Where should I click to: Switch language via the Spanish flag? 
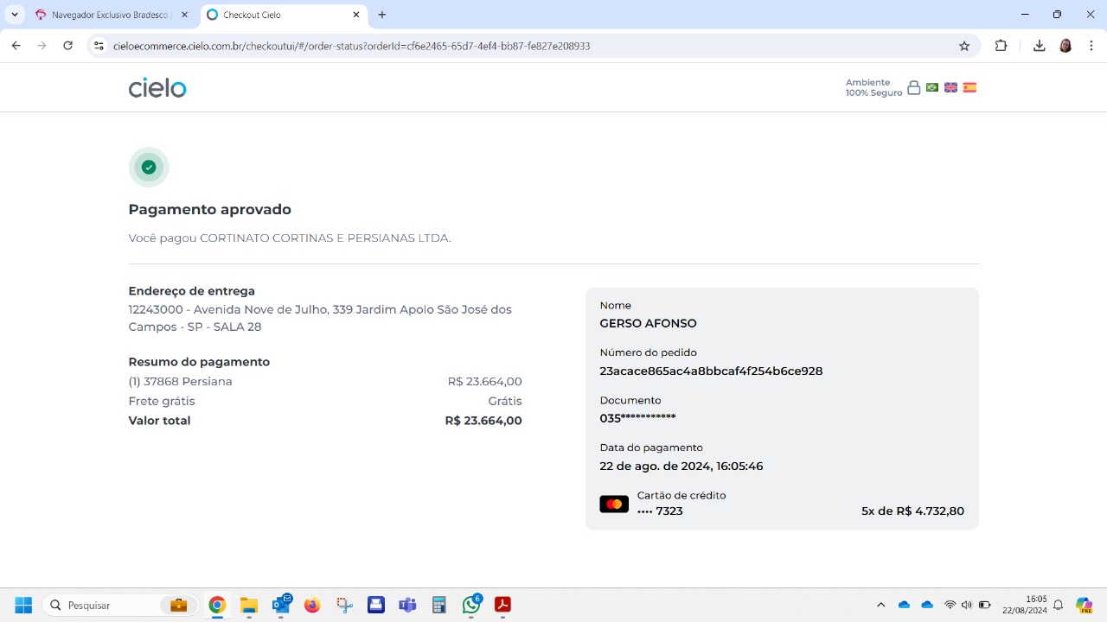969,87
